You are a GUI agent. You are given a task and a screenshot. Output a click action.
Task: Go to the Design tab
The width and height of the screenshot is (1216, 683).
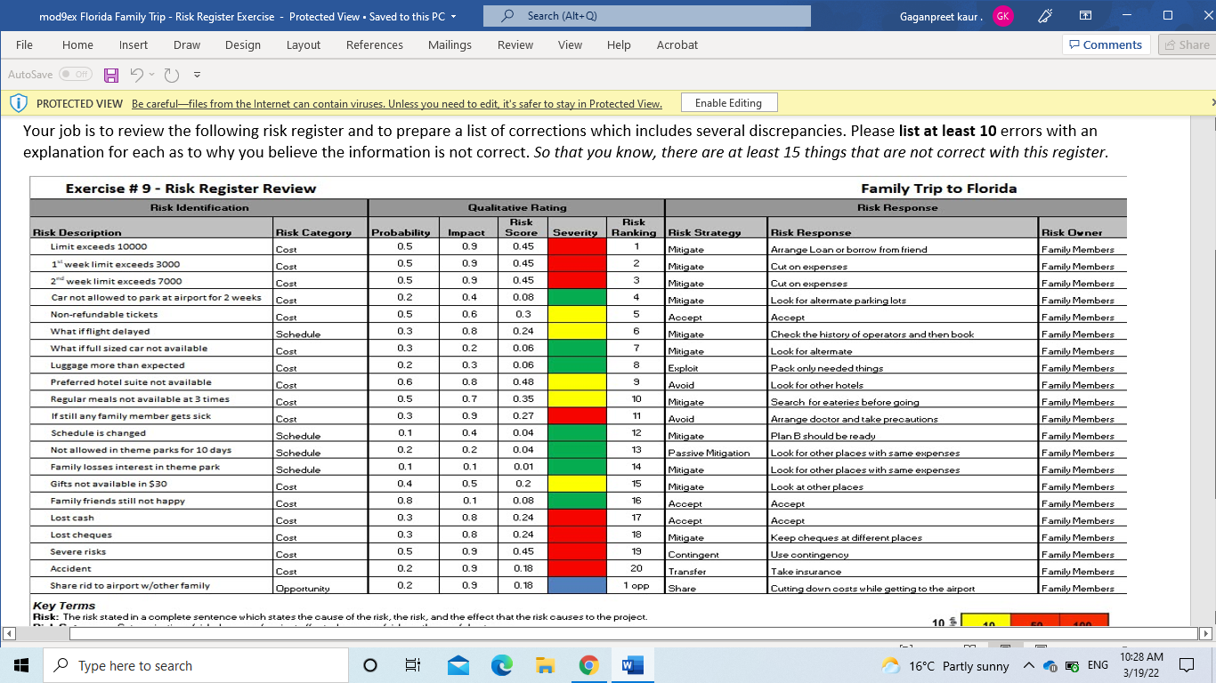click(243, 44)
